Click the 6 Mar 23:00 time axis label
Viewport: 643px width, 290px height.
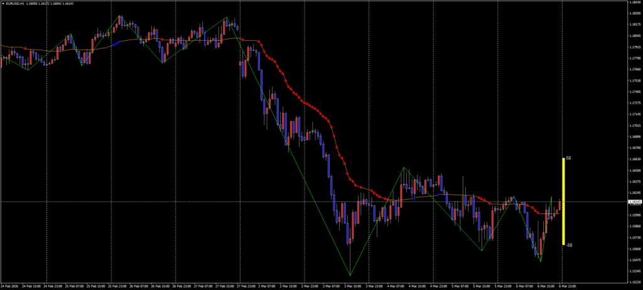pyautogui.click(x=568, y=286)
